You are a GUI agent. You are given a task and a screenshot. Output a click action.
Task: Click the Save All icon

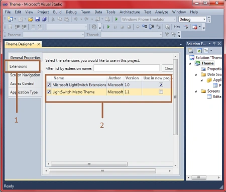(44, 19)
